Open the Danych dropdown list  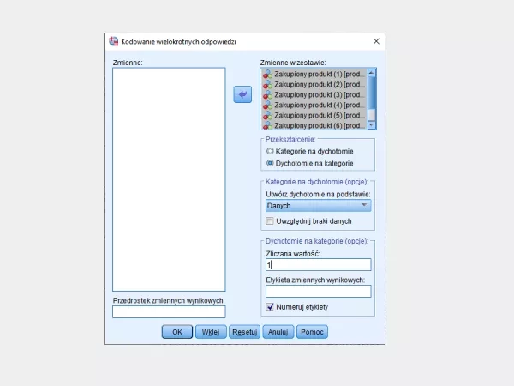tap(318, 206)
